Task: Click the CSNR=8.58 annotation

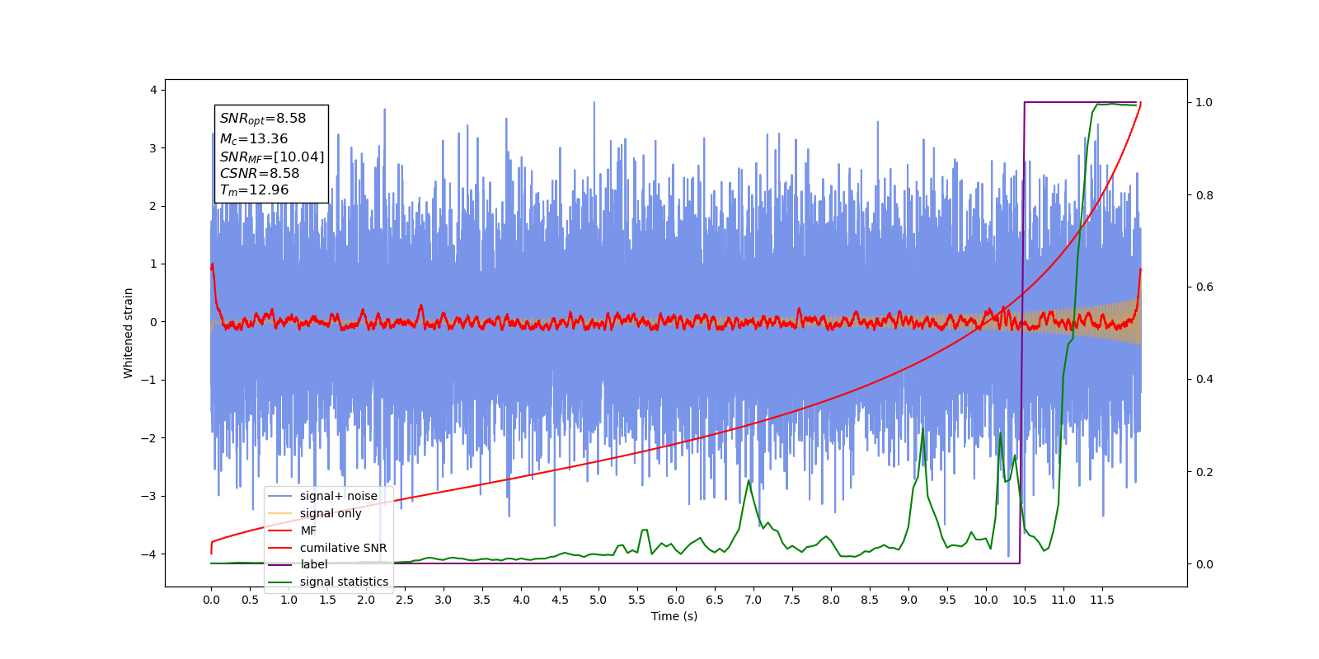Action: pyautogui.click(x=260, y=173)
